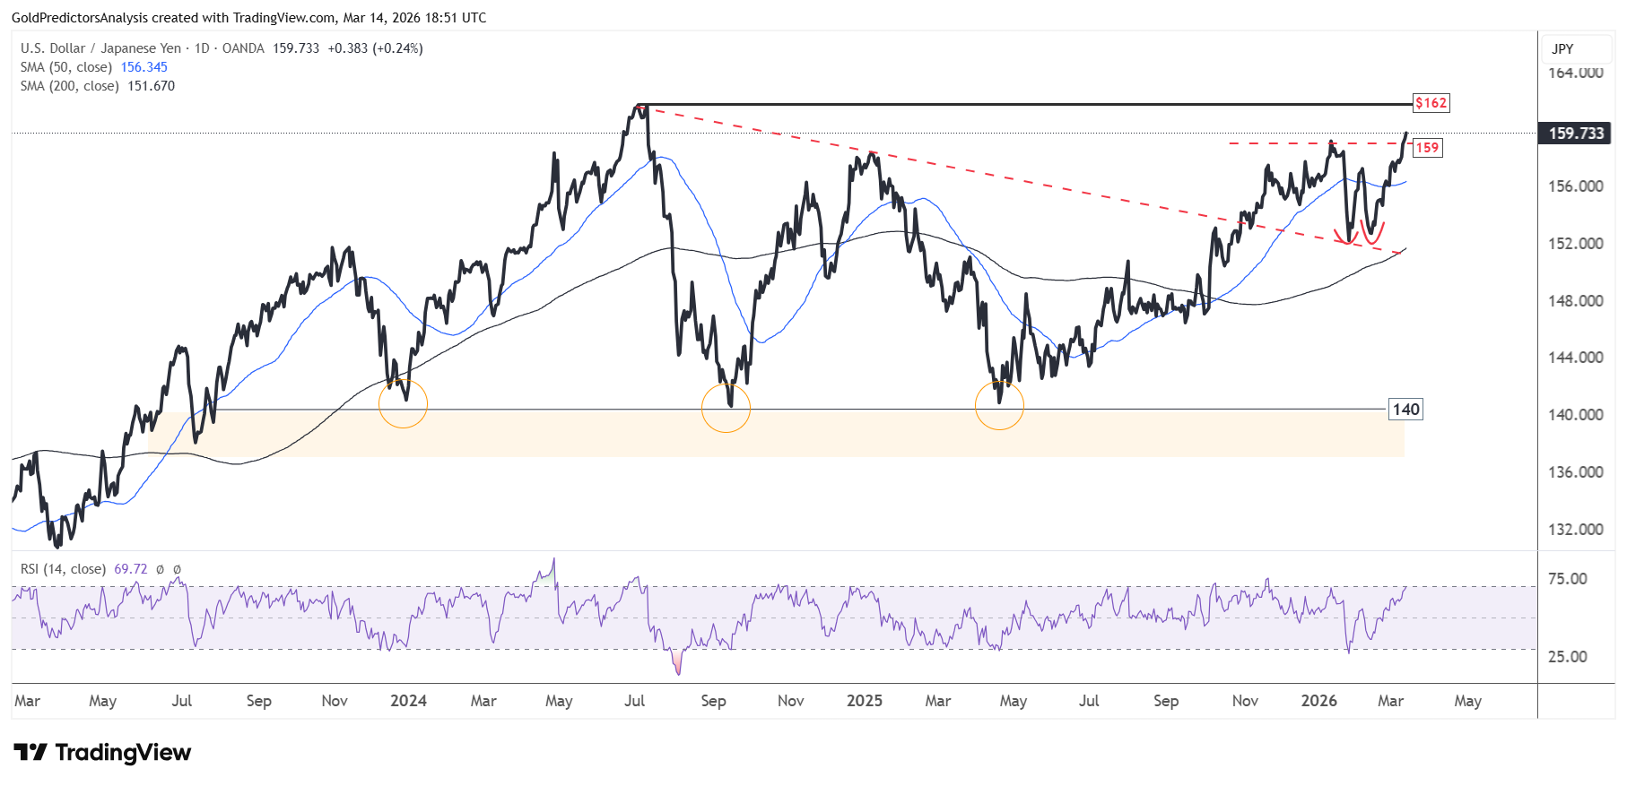Click the red $162 resistance label
1627x786 pixels.
pos(1431,103)
